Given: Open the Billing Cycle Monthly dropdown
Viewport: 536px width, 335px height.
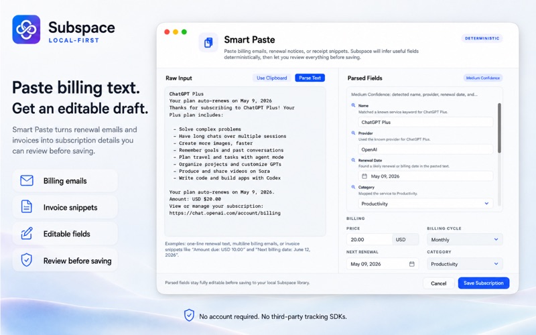Looking at the screenshot, I should [x=464, y=240].
